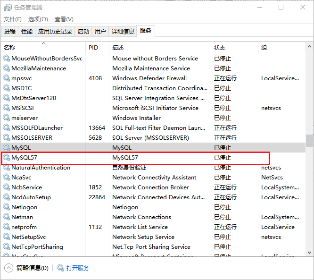The image size is (314, 280).
Task: Switch to the 启动 tab
Action: coord(83,31)
